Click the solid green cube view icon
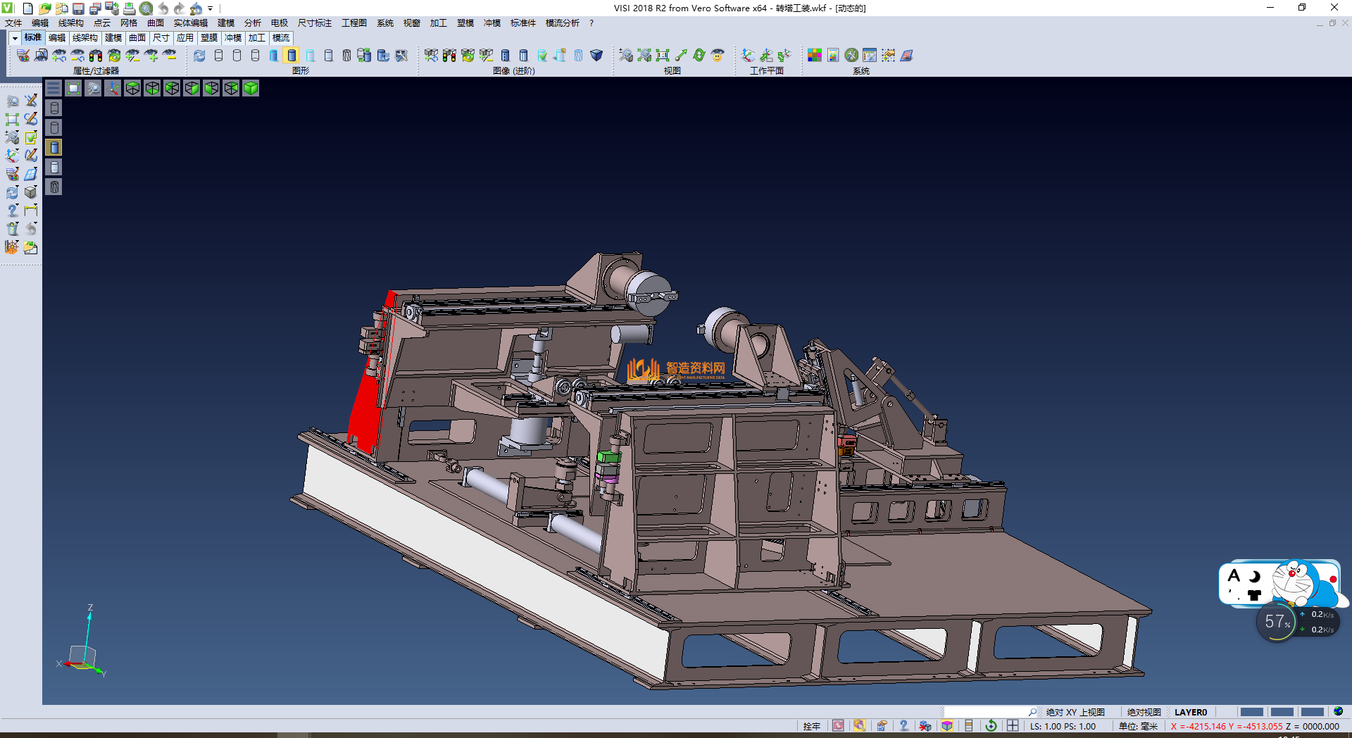Image resolution: width=1352 pixels, height=738 pixels. [251, 88]
